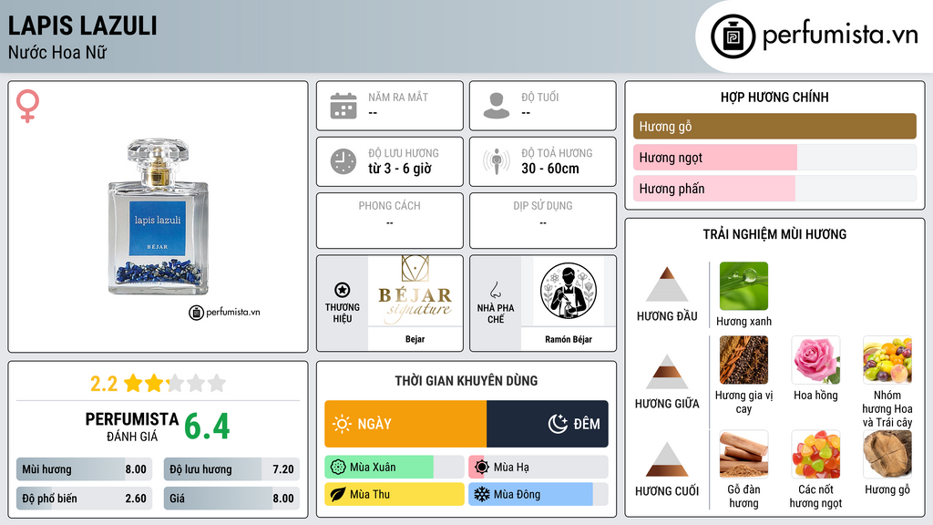Open the Bejar signature brand logo
Image resolution: width=933 pixels, height=525 pixels.
[x=415, y=291]
